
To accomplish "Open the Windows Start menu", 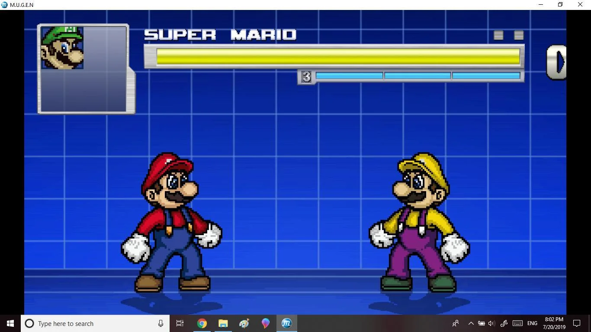I will pyautogui.click(x=10, y=323).
